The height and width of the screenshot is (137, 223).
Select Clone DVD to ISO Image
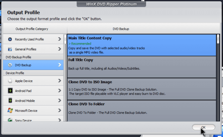click(141, 89)
